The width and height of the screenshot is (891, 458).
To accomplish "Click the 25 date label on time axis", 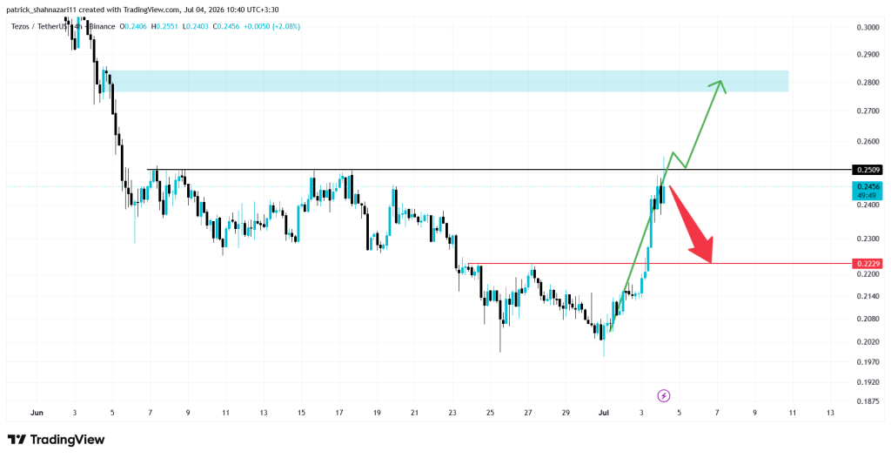I will 491,413.
